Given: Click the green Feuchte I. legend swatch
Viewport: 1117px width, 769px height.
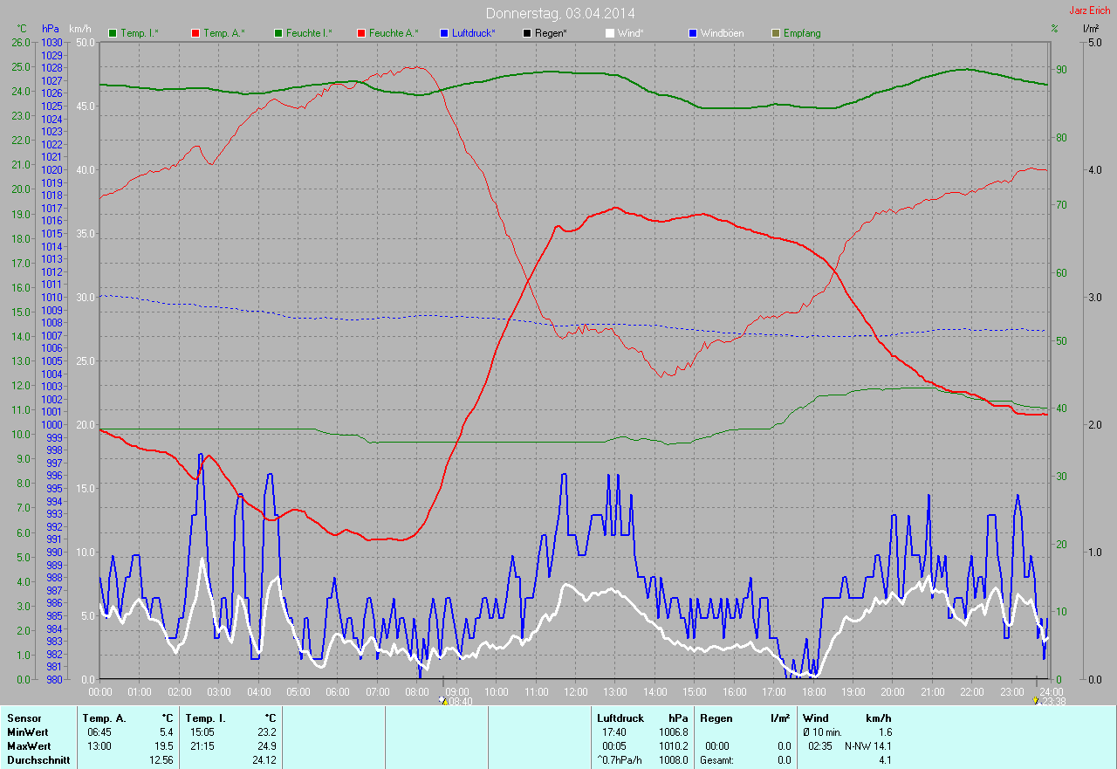Looking at the screenshot, I should tap(278, 33).
